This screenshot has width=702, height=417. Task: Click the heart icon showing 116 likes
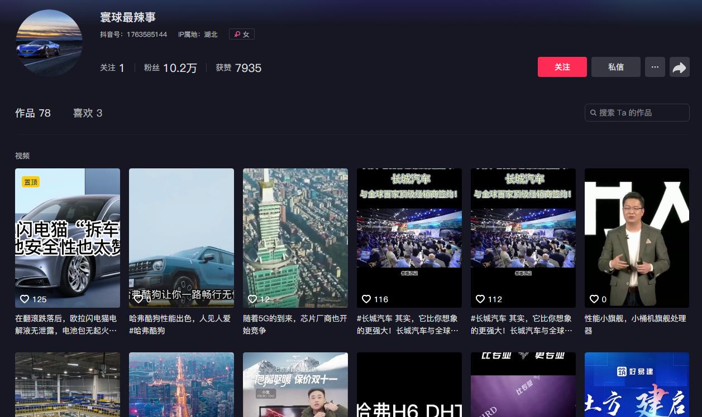(x=366, y=299)
